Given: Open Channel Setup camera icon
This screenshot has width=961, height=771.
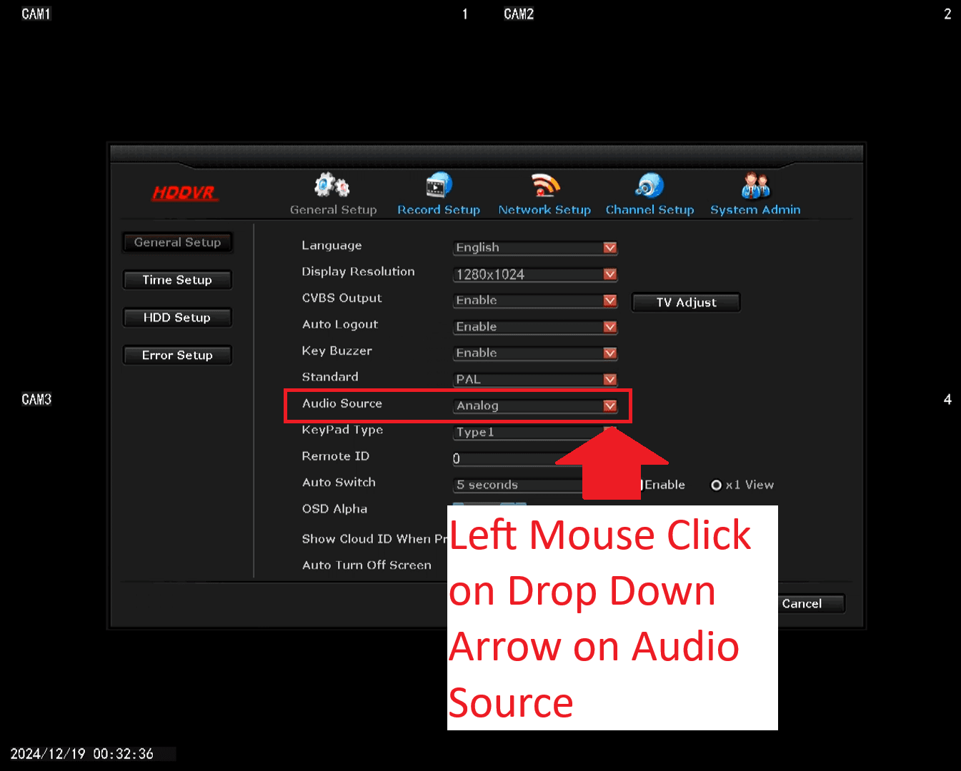Looking at the screenshot, I should (x=649, y=185).
